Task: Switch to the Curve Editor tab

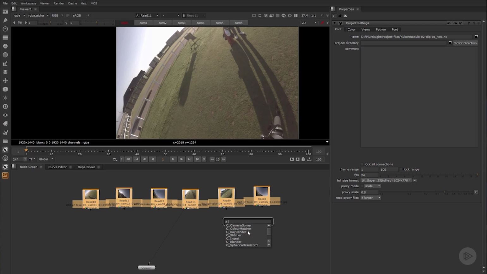Action: pyautogui.click(x=58, y=167)
